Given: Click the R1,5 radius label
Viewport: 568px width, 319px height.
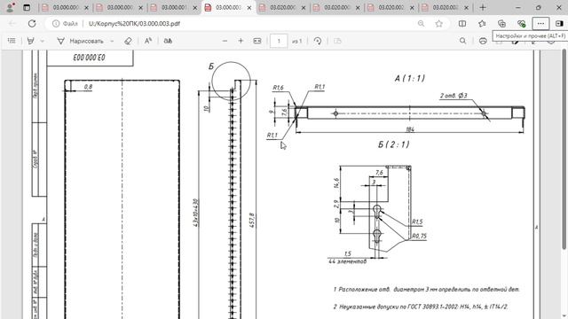Looking at the screenshot, I should pos(417,222).
